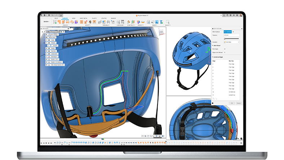Toggle visibility of Analysis folder

pyautogui.click(x=46, y=43)
